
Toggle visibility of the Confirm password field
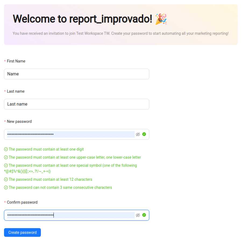(x=138, y=215)
